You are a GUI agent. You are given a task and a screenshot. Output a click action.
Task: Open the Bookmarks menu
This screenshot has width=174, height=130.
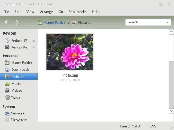click(78, 12)
